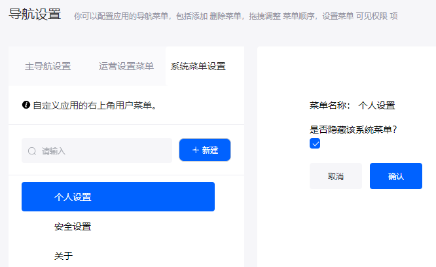Click the magnifier icon in search box
Image resolution: width=436 pixels, height=267 pixels.
tap(32, 151)
